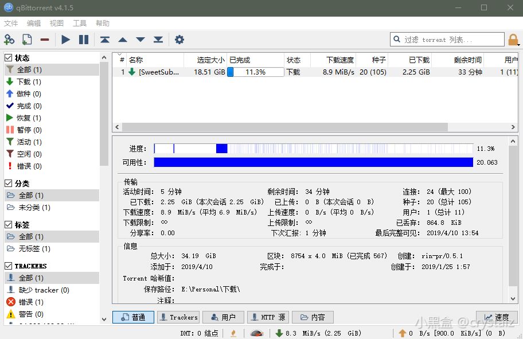Click the Delete torrent icon
This screenshot has height=339, width=523.
(x=44, y=40)
